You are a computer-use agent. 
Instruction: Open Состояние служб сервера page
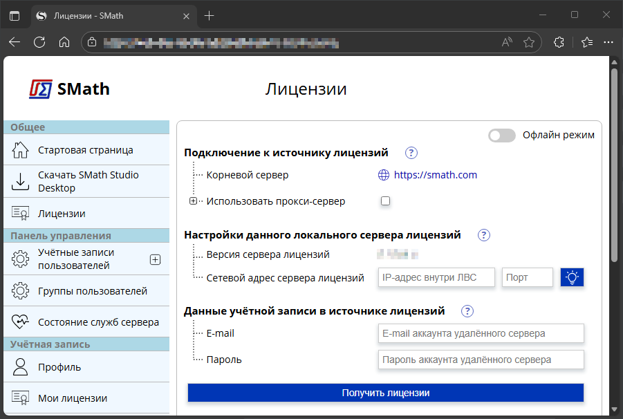click(x=98, y=322)
